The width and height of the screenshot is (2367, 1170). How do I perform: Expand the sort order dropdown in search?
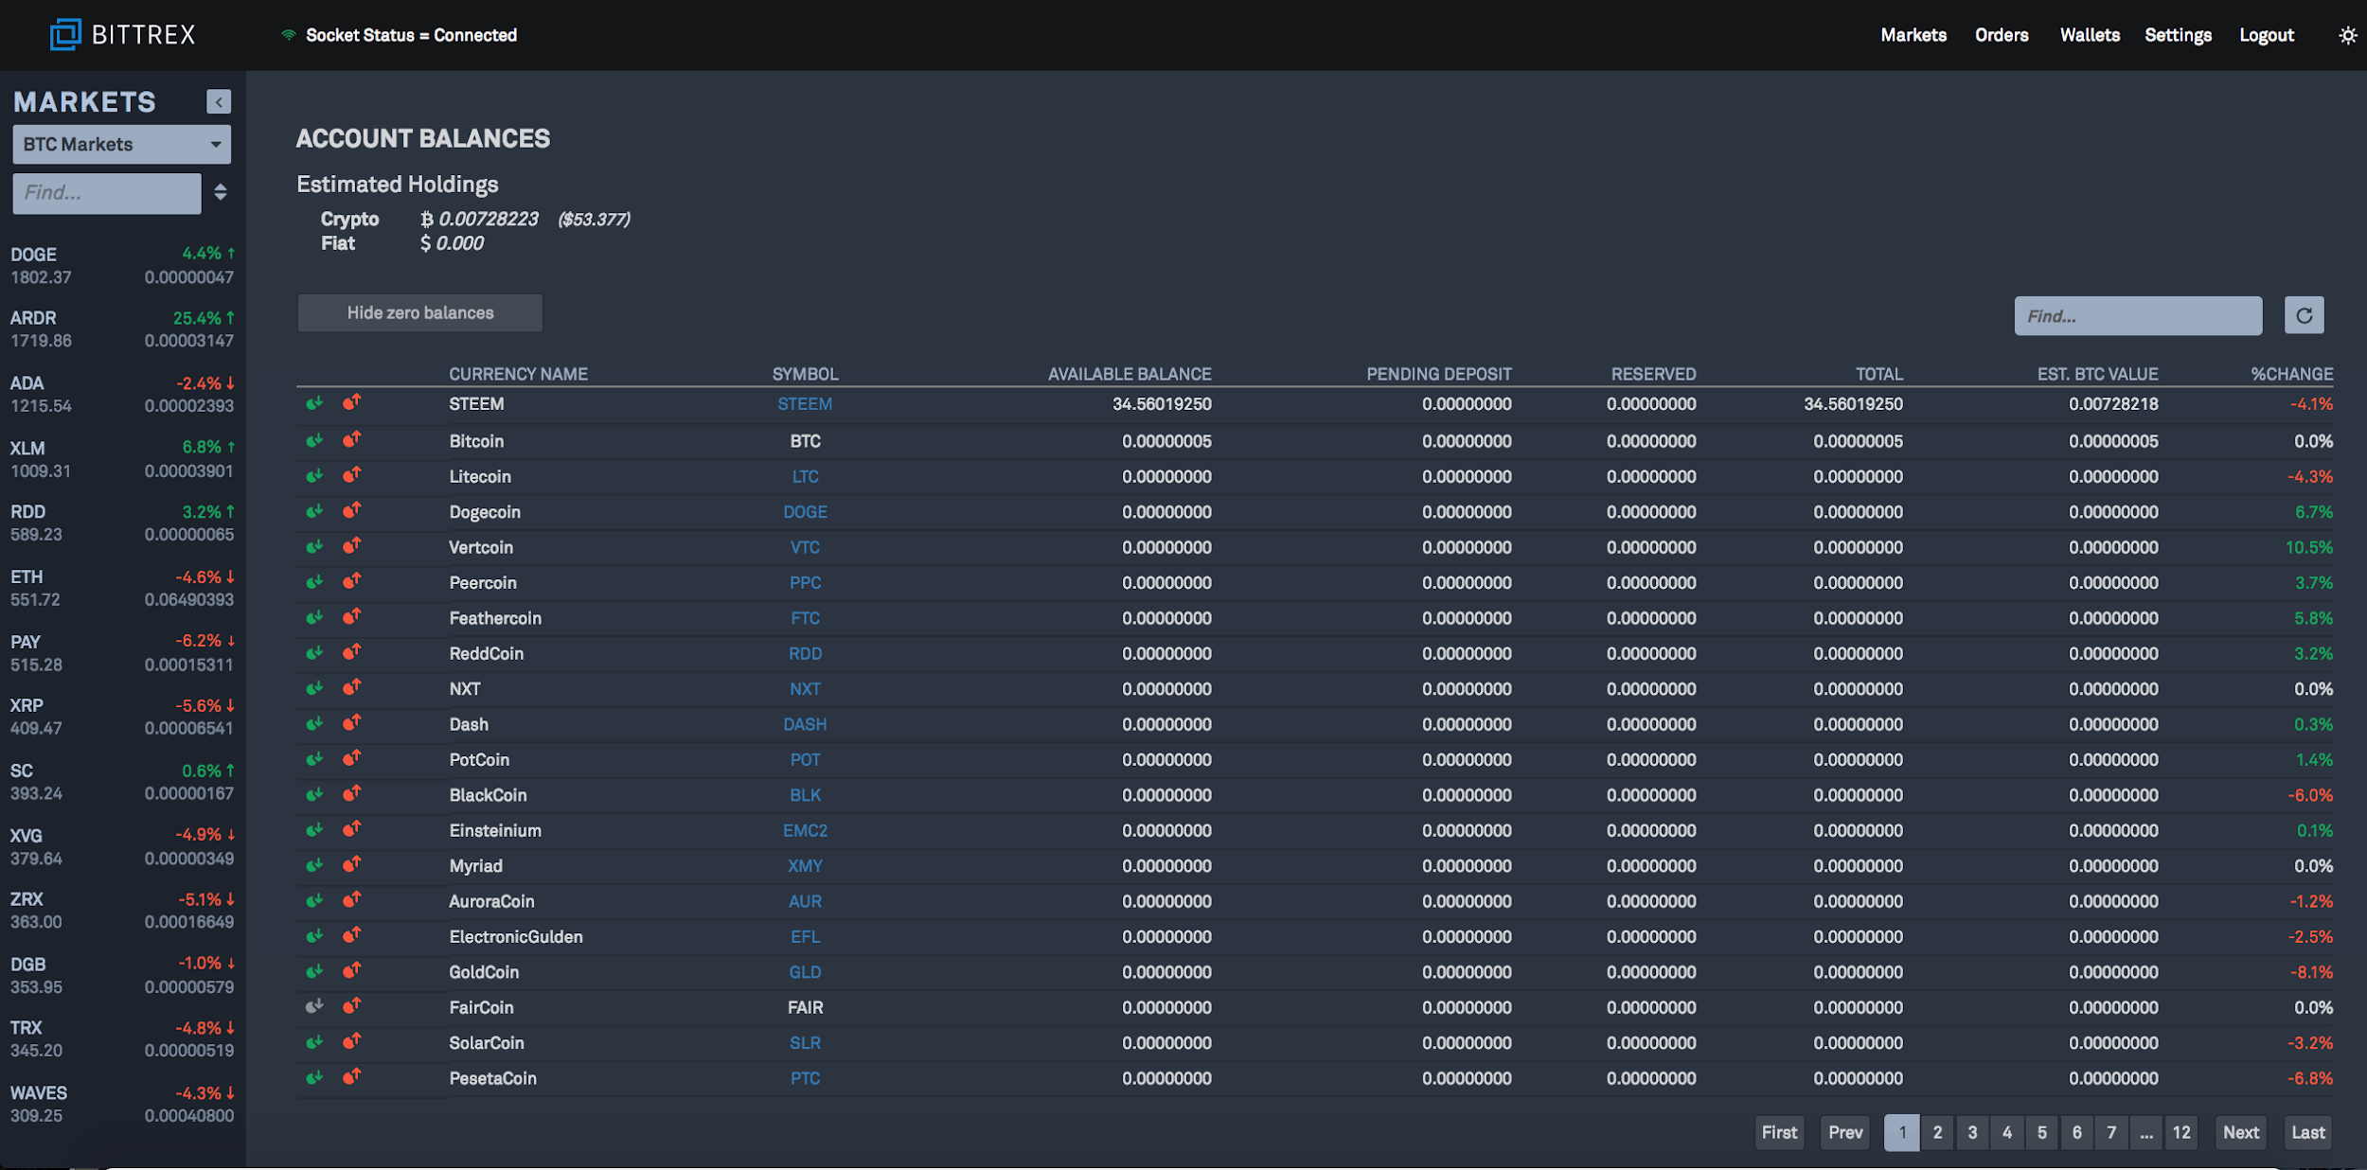(222, 192)
